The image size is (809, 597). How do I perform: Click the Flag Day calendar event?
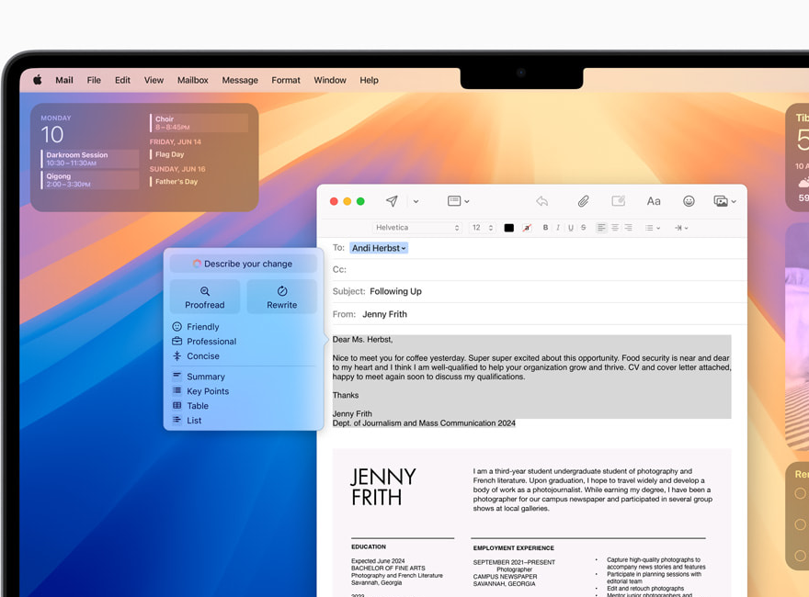166,154
